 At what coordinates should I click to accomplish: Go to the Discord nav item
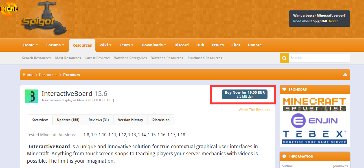(x=181, y=45)
